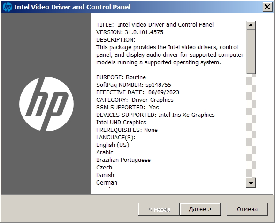The image size is (275, 223).
Task: Click the SoftPaq NUMBER sp148755 text
Action: point(134,85)
